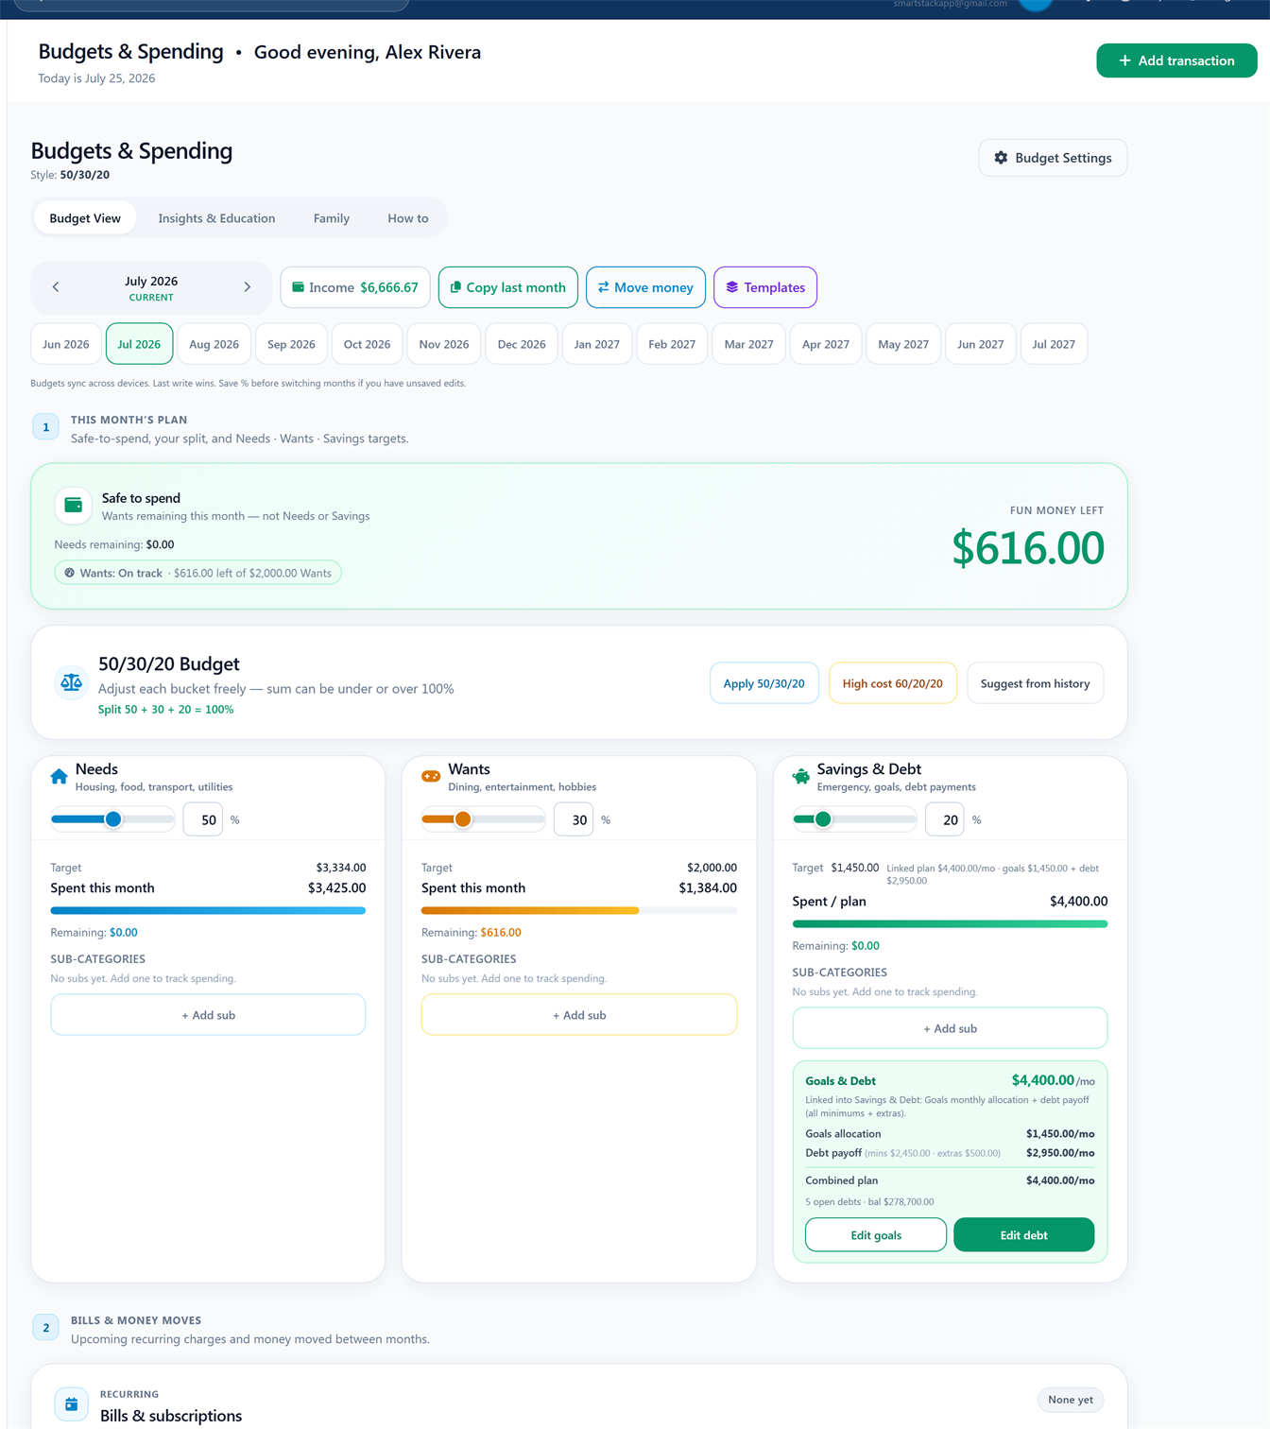Select the May 2027 month chip
The width and height of the screenshot is (1270, 1429).
tap(903, 344)
